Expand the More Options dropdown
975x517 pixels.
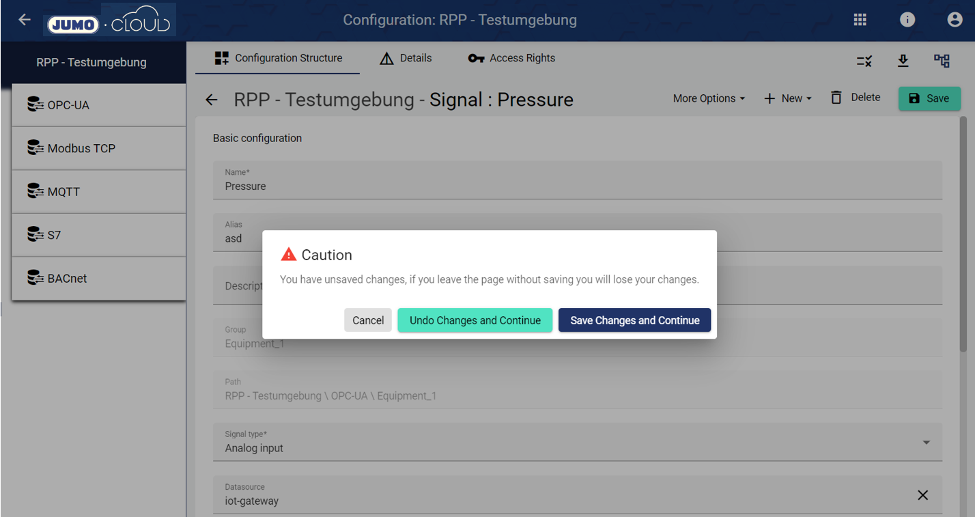(x=709, y=98)
